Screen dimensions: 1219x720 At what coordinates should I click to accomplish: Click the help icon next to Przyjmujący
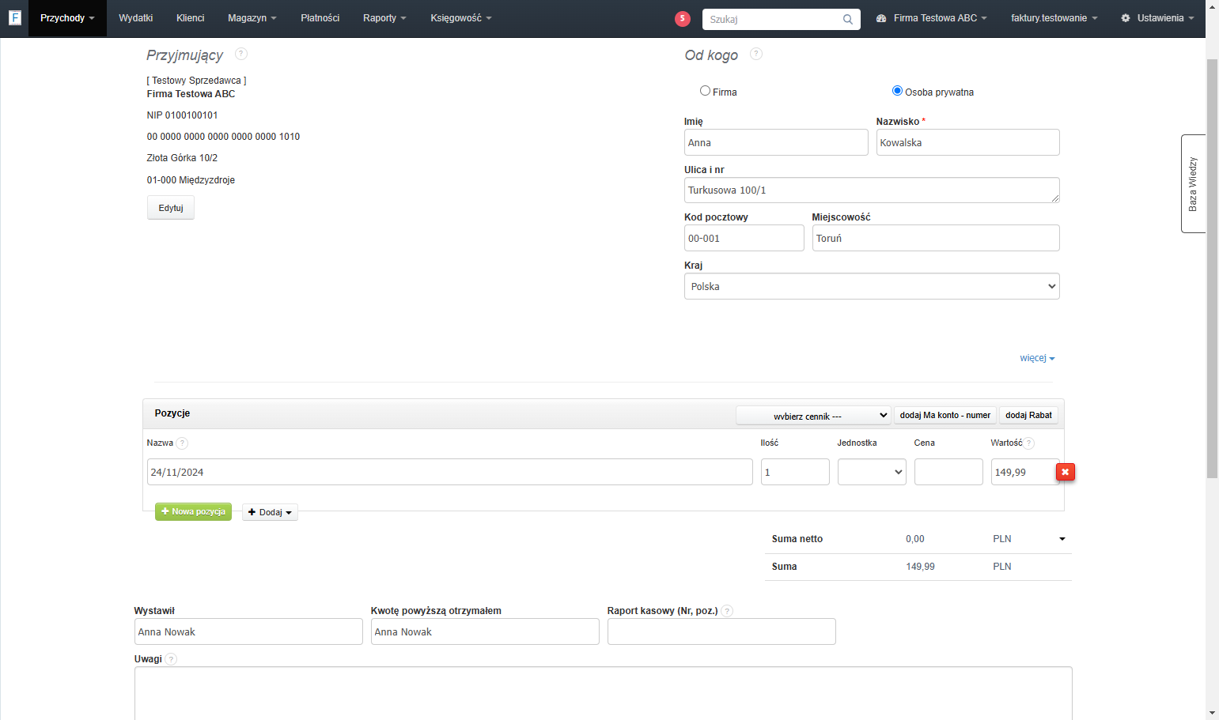coord(241,54)
